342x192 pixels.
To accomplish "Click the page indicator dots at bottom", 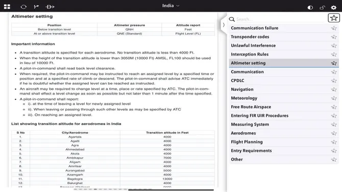I will pyautogui.click(x=113, y=189).
